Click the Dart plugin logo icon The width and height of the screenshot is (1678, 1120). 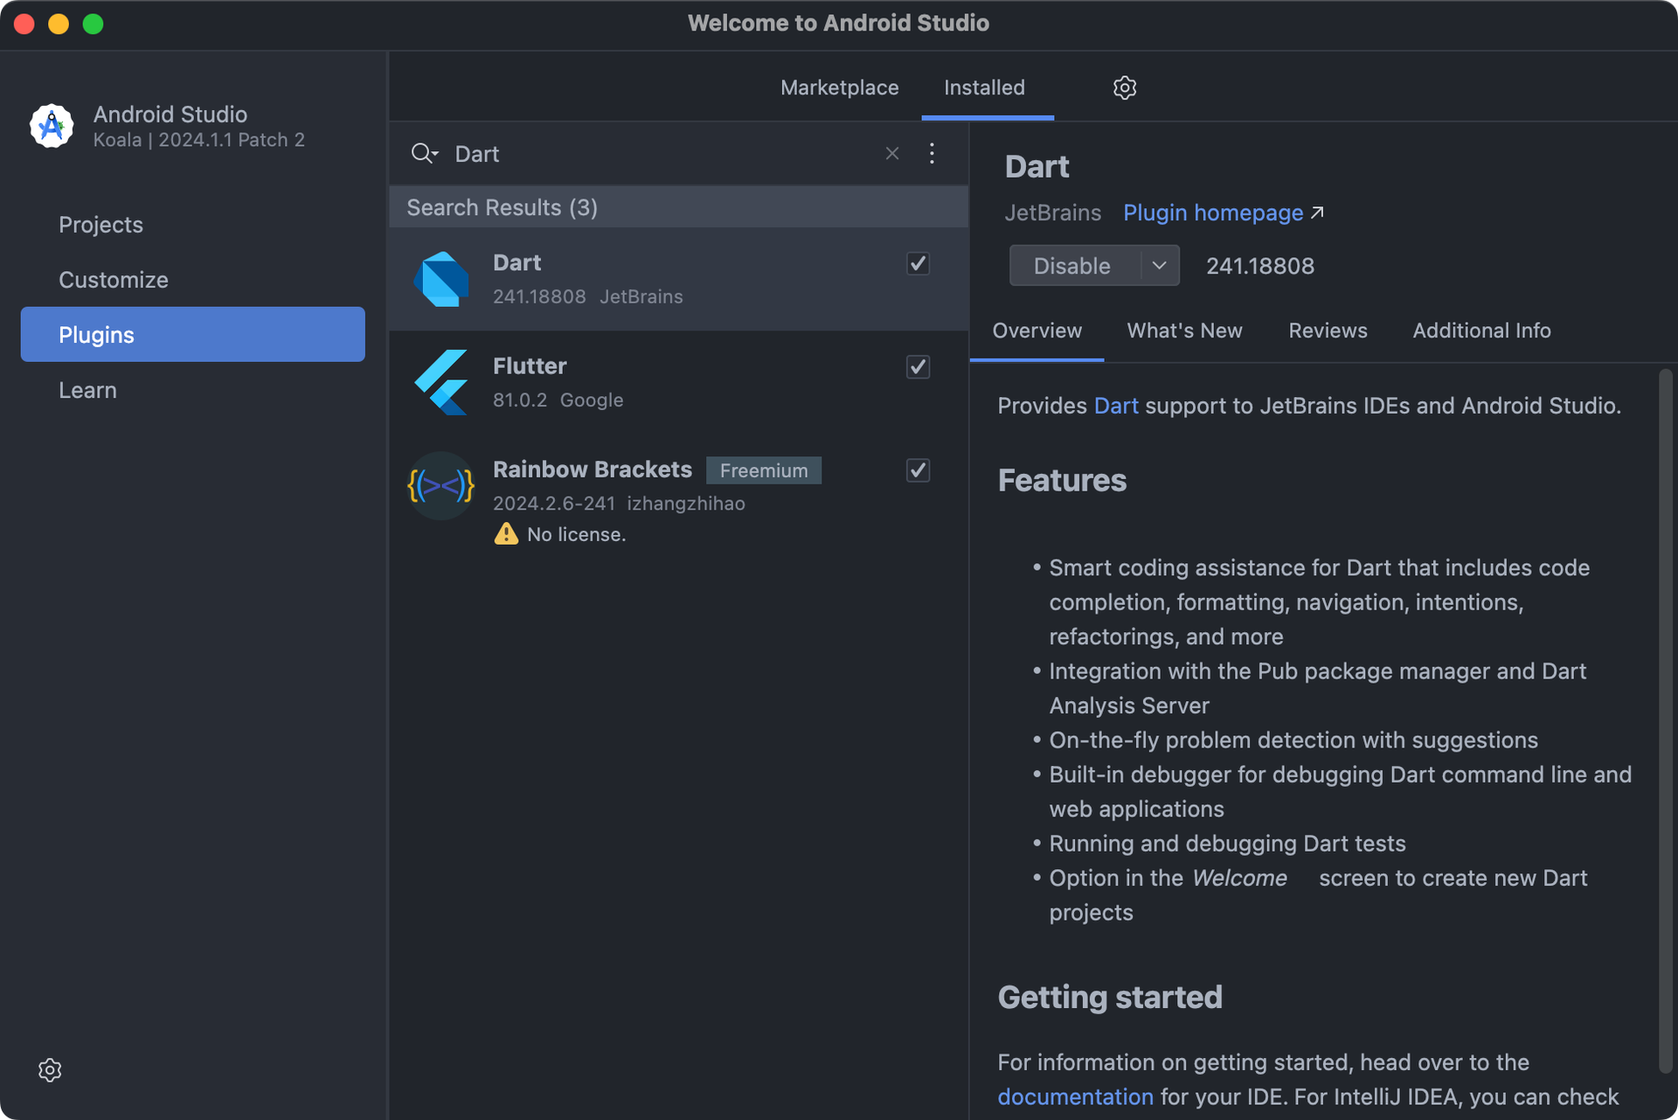click(x=441, y=280)
